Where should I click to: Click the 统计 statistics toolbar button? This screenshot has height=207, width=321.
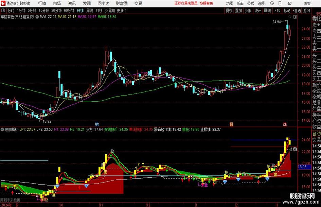[257, 11]
